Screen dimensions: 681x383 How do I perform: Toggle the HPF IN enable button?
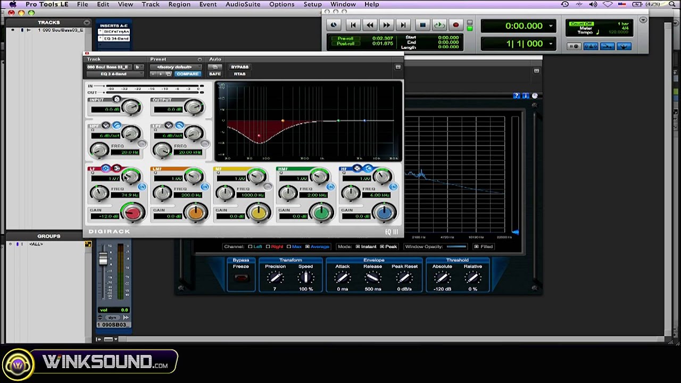pos(142,144)
